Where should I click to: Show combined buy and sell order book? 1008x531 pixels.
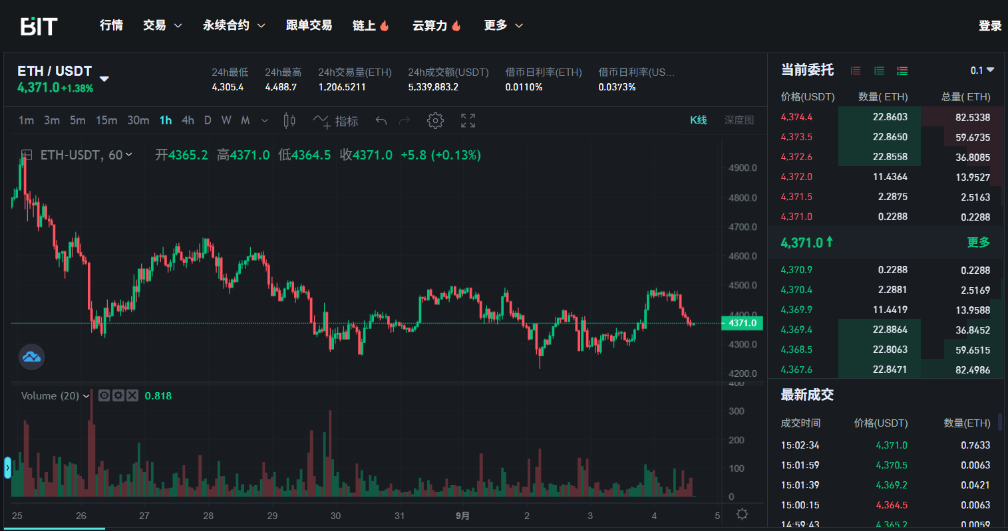[x=902, y=70]
